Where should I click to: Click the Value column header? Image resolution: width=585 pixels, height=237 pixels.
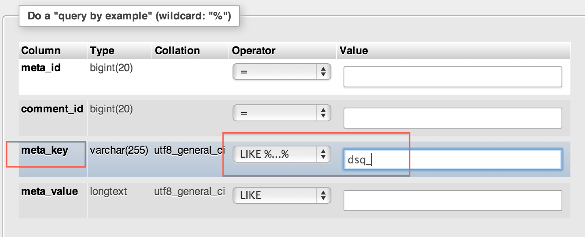click(x=354, y=51)
